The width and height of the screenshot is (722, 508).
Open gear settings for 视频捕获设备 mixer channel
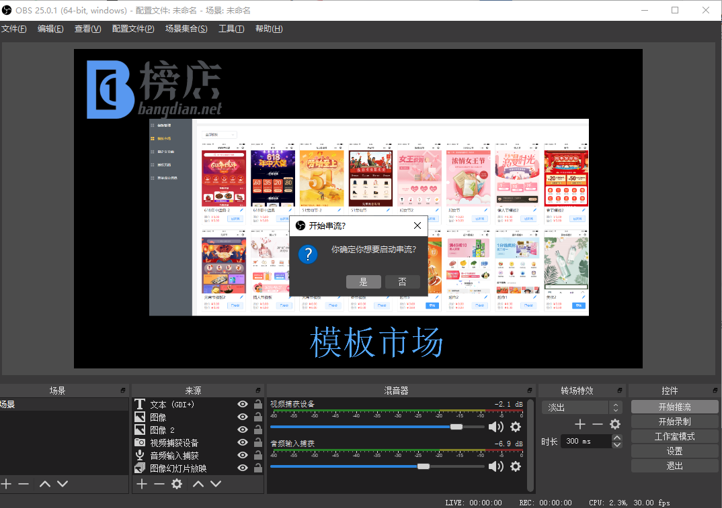tap(516, 427)
